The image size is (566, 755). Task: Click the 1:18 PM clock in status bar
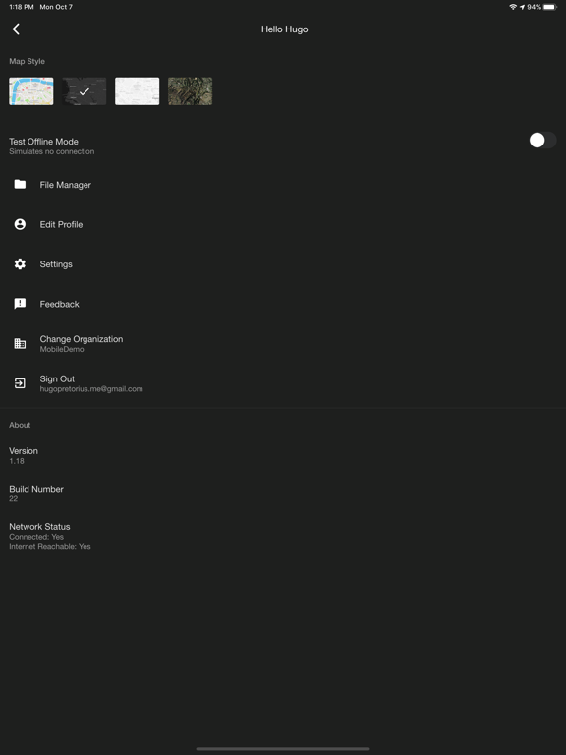[x=22, y=7]
